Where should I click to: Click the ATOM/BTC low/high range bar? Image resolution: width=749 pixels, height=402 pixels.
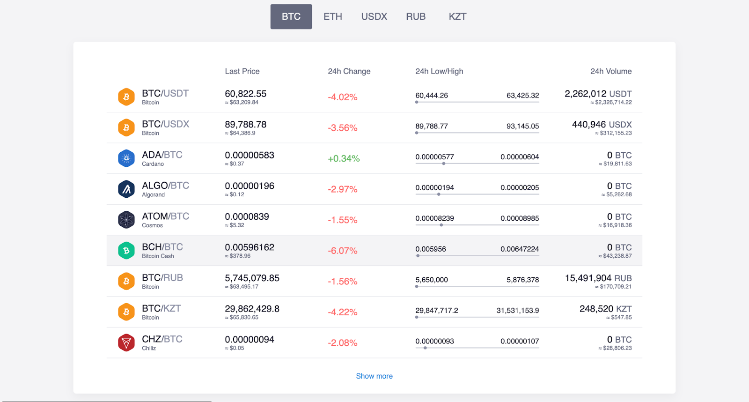tap(477, 225)
